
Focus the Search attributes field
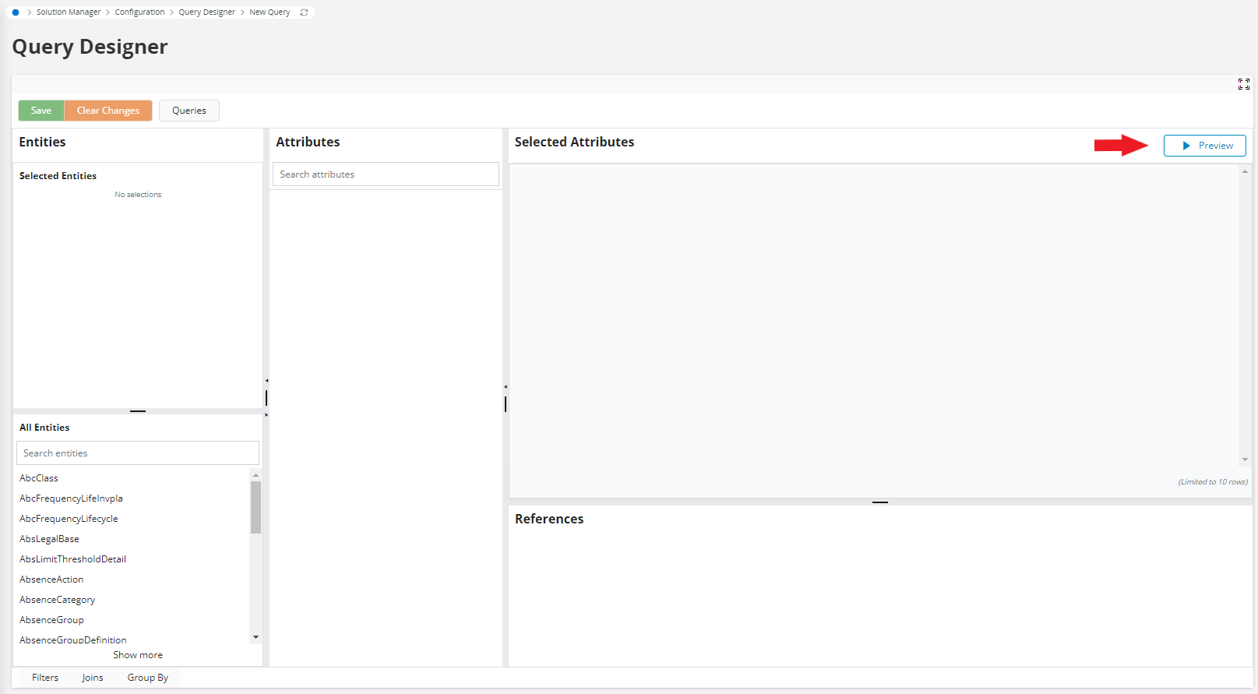pyautogui.click(x=386, y=174)
